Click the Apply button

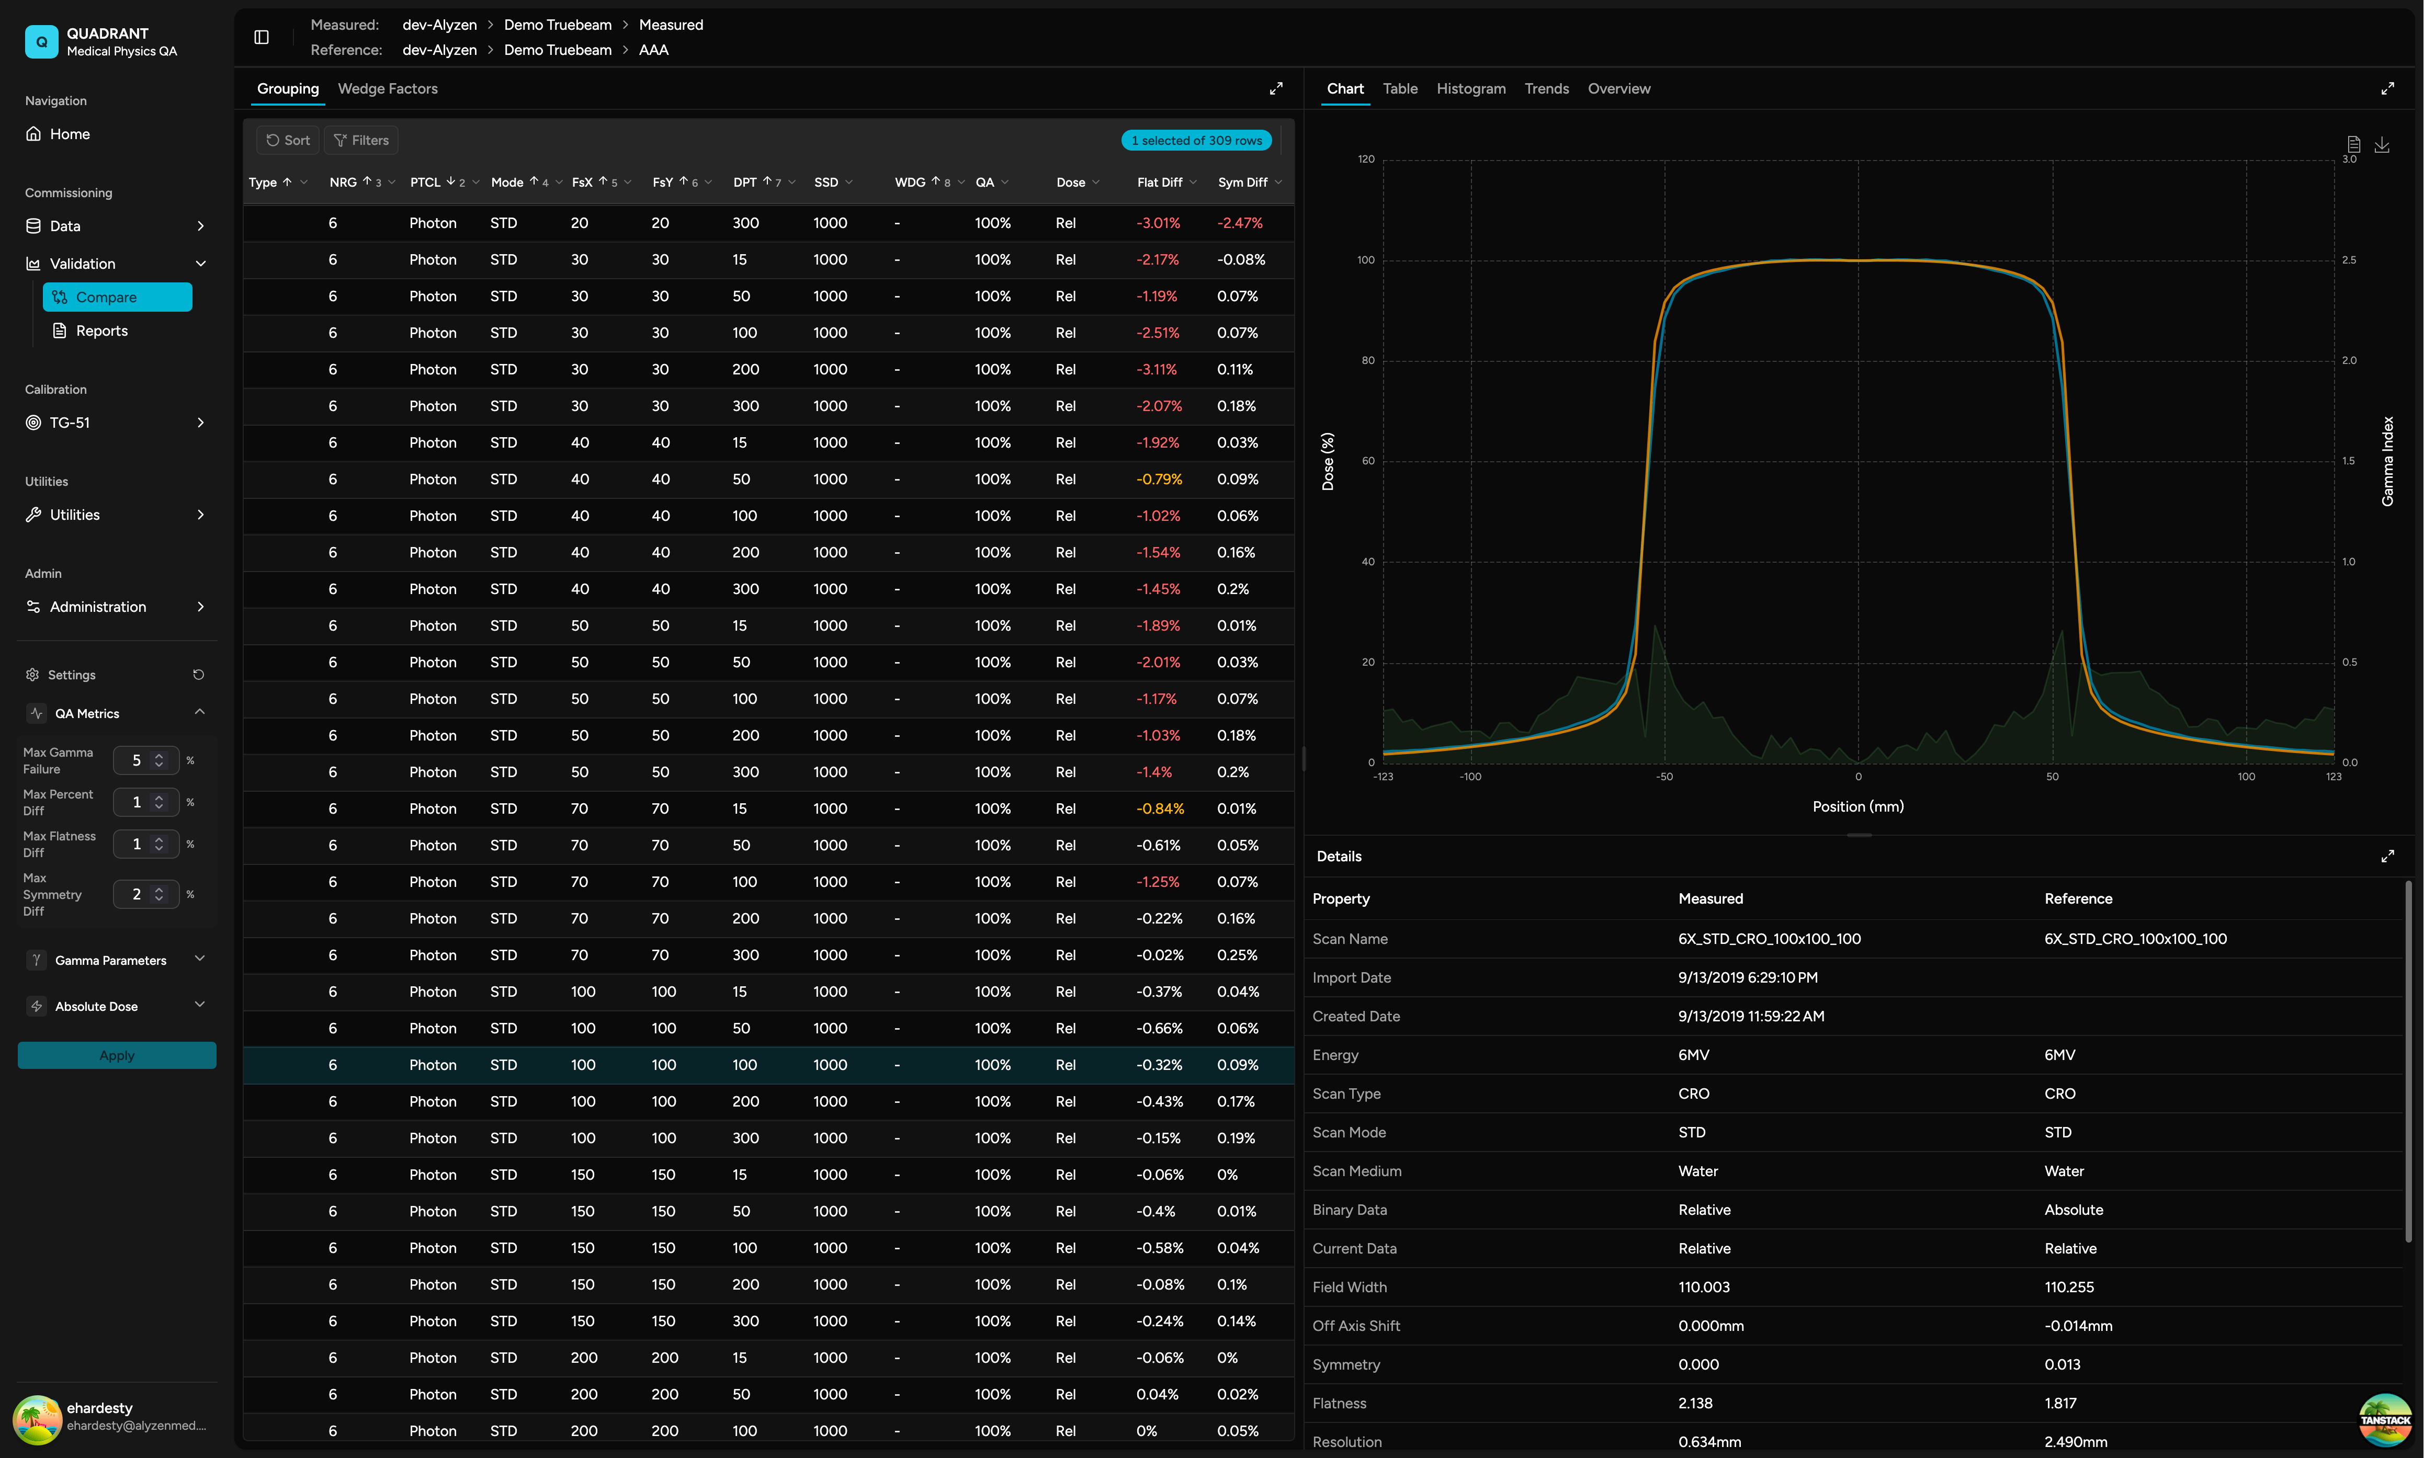(x=117, y=1055)
